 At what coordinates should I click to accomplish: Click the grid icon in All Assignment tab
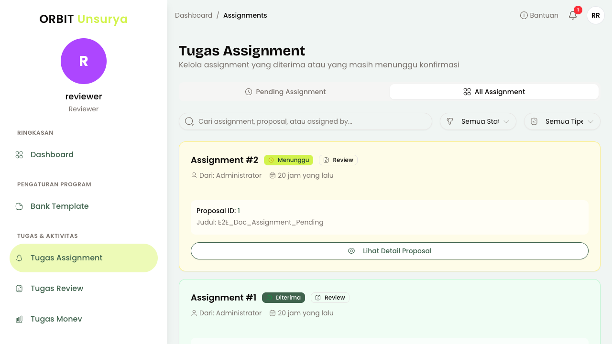467,92
